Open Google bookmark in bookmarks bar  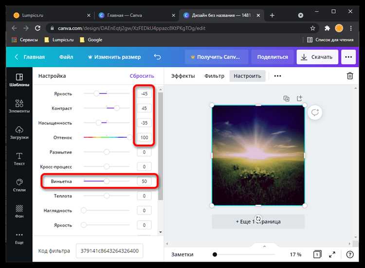pos(91,40)
